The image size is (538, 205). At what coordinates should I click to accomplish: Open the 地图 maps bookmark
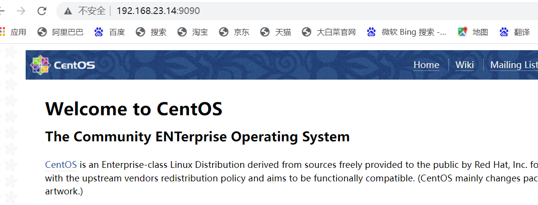coord(473,32)
